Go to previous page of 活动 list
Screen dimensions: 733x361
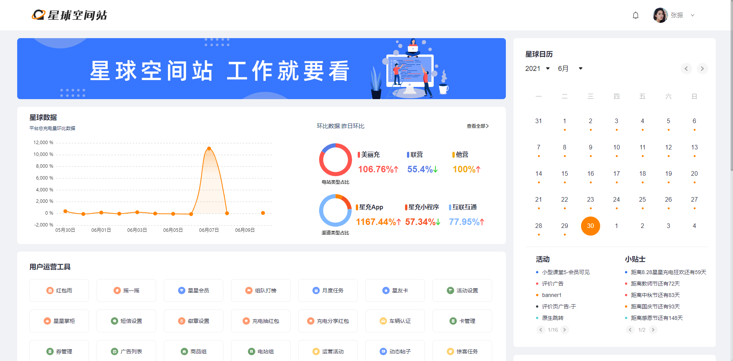(x=541, y=330)
